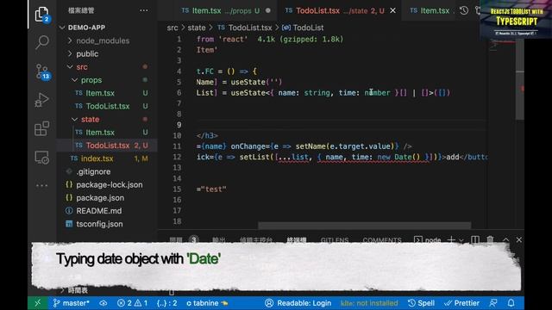The width and height of the screenshot is (552, 310).
Task: Open problems from errors and warnings count
Action: [132, 303]
